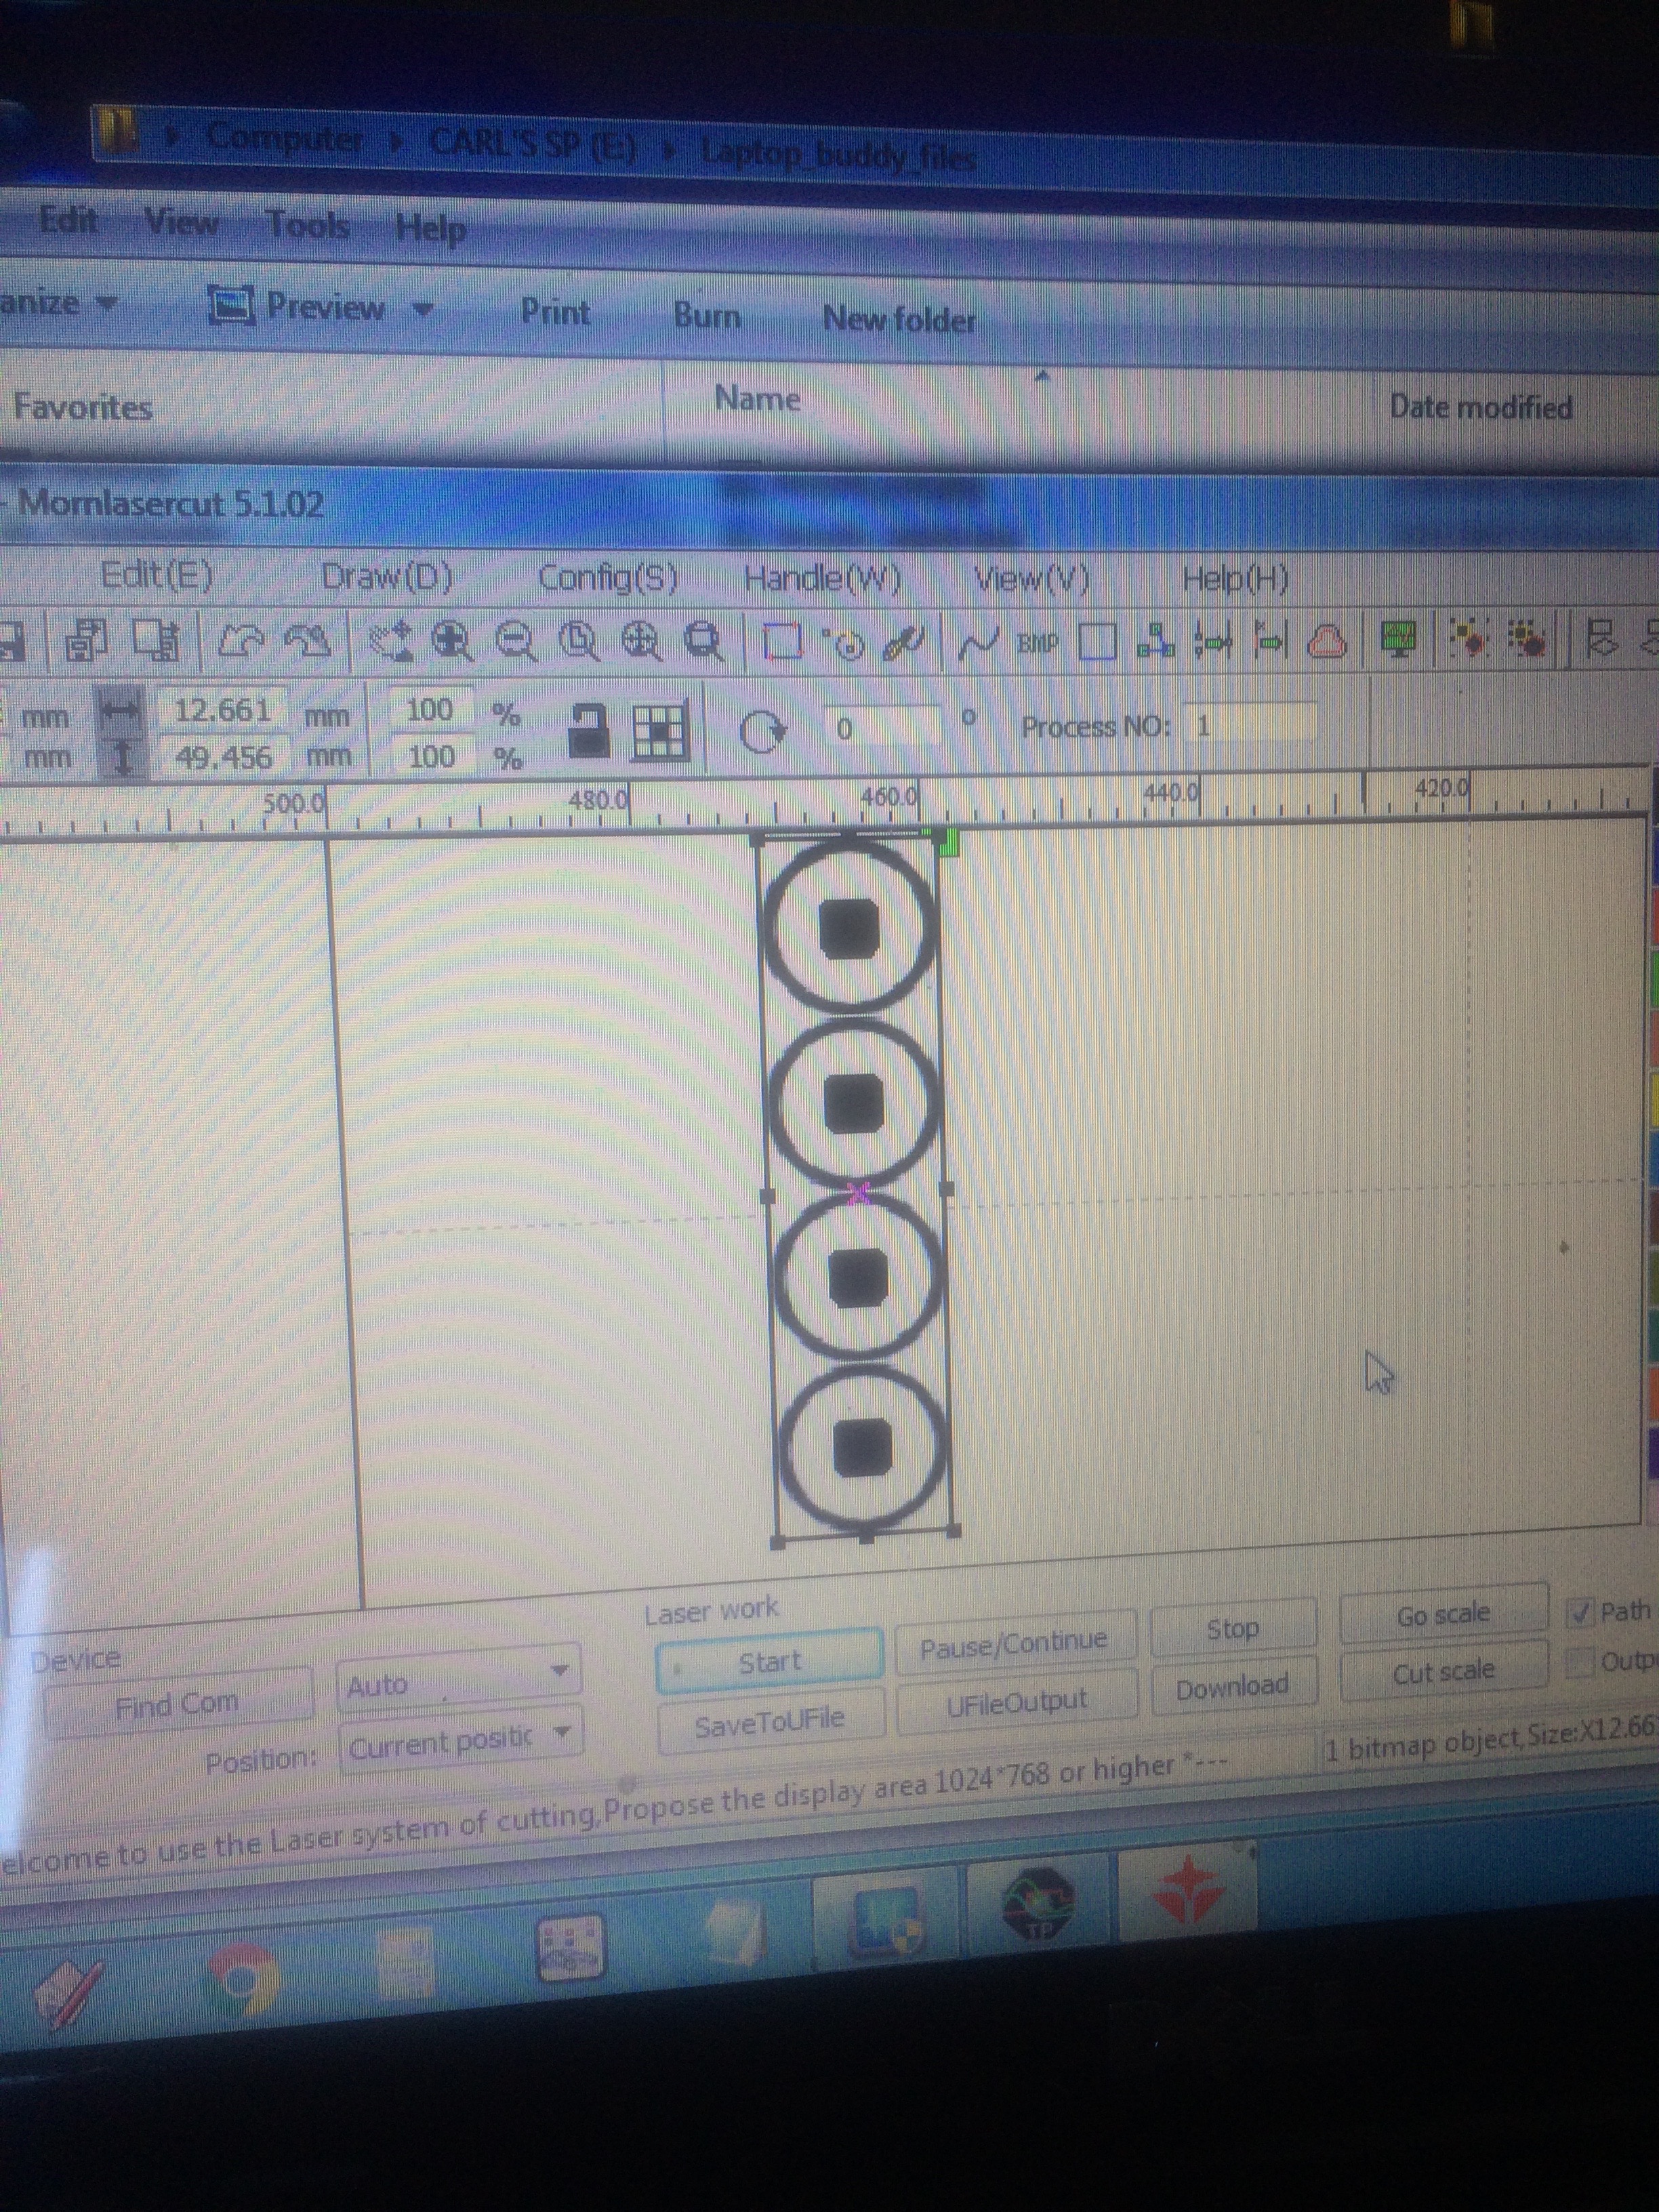Click the BMP import bitmap icon
This screenshot has height=2212, width=1659.
click(x=1037, y=642)
